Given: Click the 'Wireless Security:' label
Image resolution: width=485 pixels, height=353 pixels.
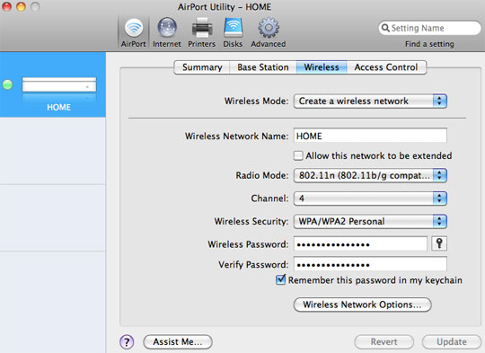Looking at the screenshot, I should 251,221.
